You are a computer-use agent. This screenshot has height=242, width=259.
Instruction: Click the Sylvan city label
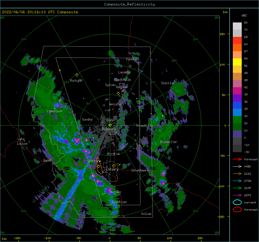pos(110,85)
